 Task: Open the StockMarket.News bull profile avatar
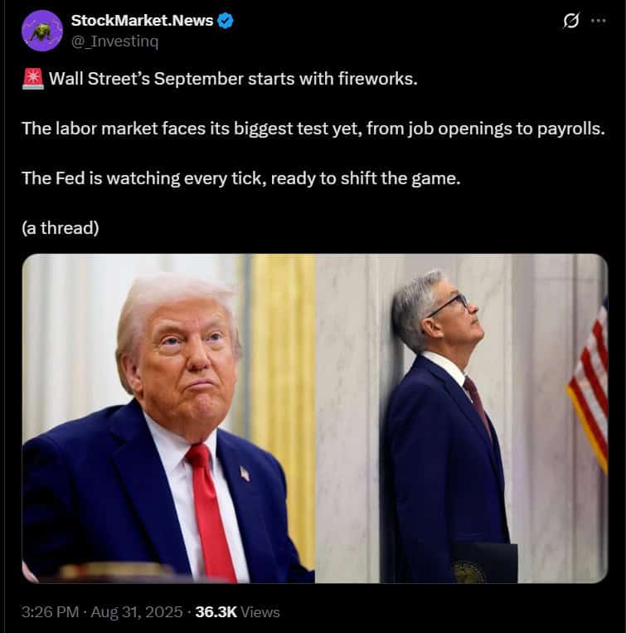pyautogui.click(x=42, y=31)
